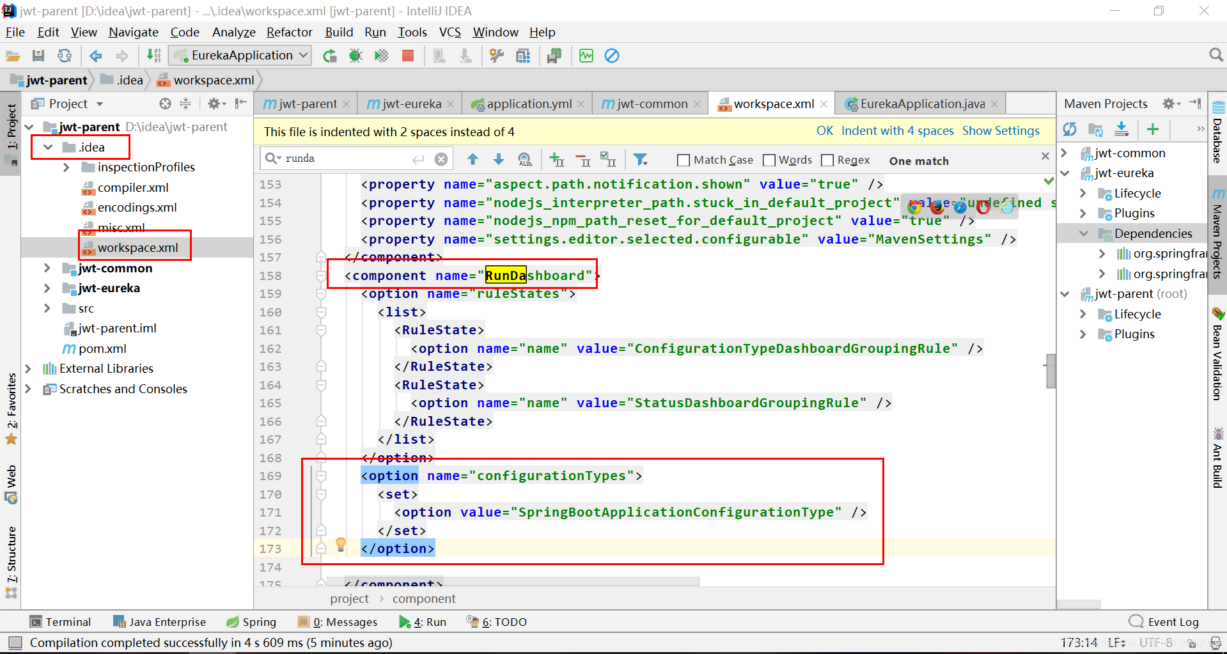Click the Build project hammer icon
This screenshot has height=654, width=1227.
(154, 56)
